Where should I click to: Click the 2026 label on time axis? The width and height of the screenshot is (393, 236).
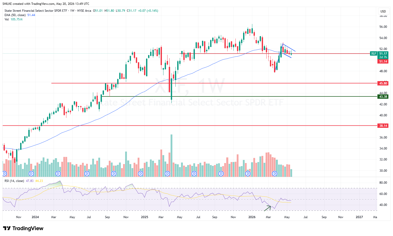click(252, 217)
